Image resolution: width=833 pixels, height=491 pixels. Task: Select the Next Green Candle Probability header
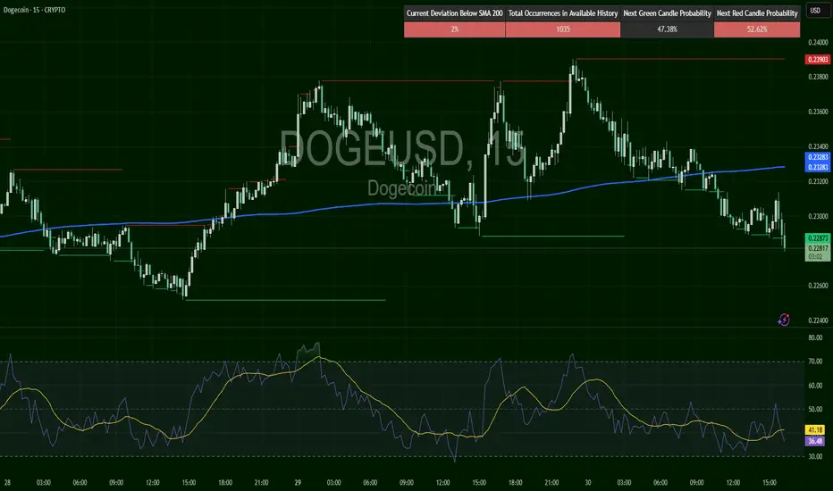(x=667, y=13)
